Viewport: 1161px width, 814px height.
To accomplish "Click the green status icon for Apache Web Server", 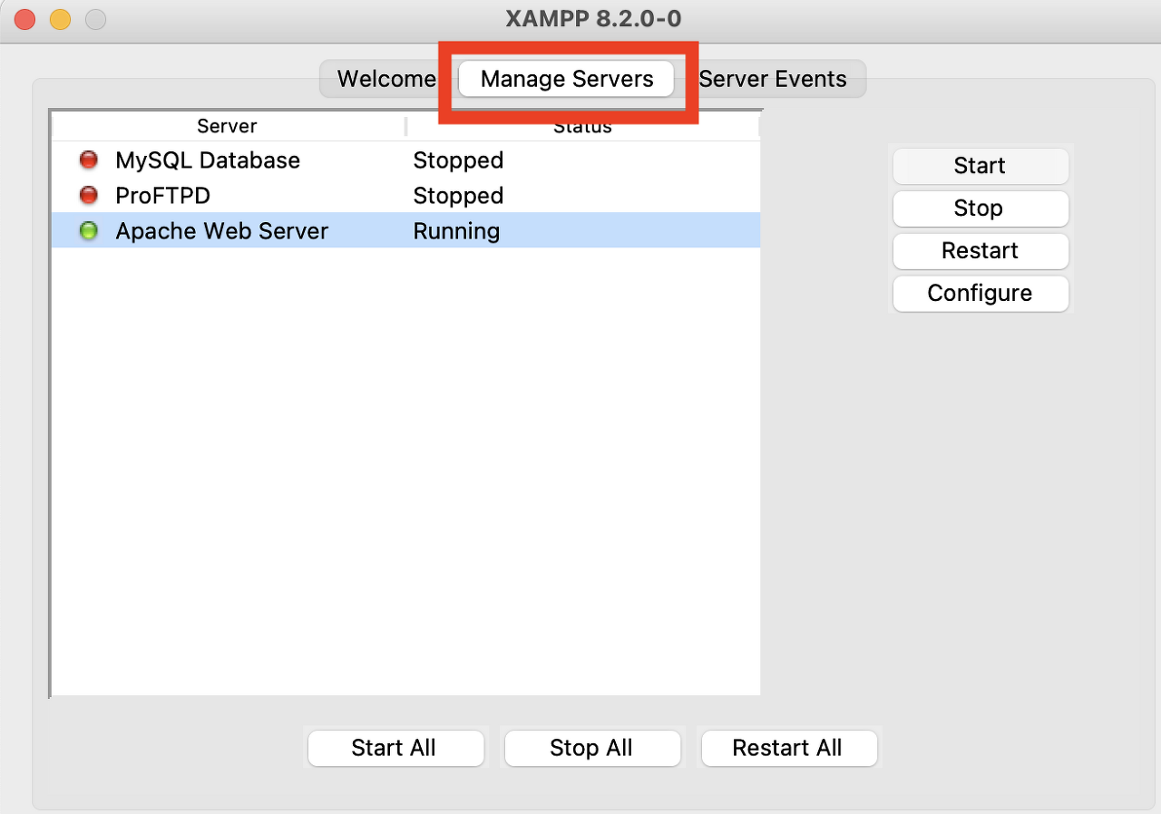I will click(x=88, y=231).
